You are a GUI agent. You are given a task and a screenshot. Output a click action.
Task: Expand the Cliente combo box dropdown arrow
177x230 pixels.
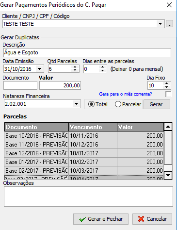click(160, 24)
